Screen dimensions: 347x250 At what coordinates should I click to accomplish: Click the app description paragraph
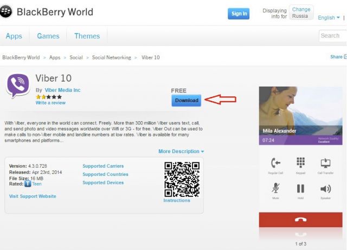[x=104, y=131]
